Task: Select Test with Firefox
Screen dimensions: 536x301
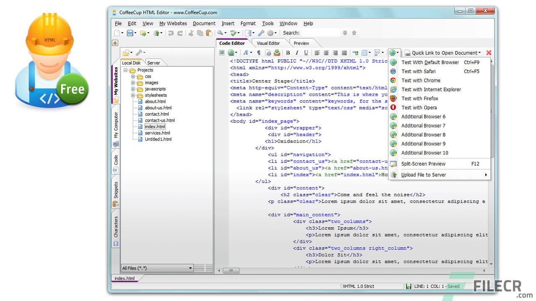Action: coord(420,98)
